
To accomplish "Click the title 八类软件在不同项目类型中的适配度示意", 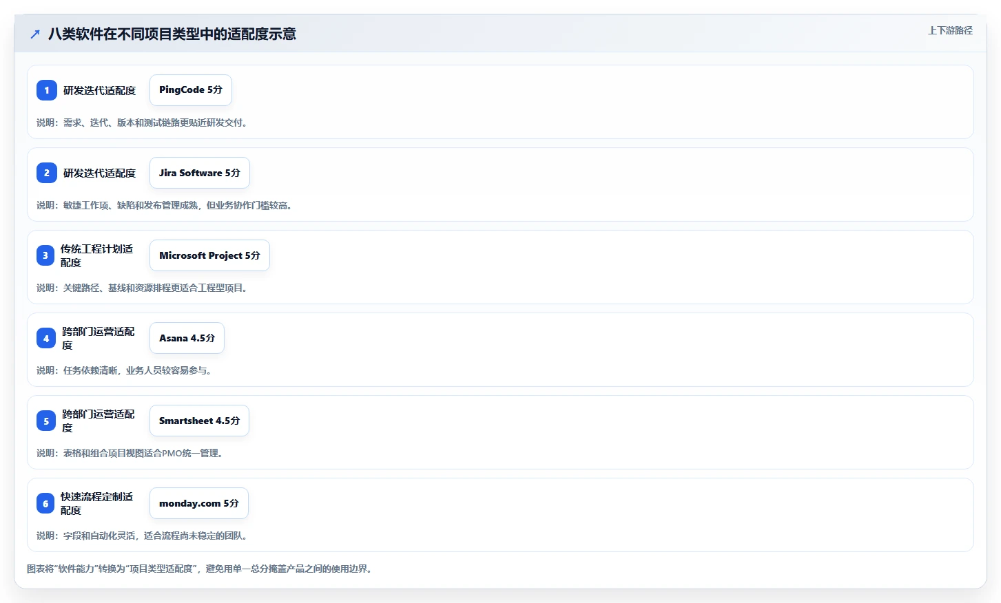I will click(172, 34).
